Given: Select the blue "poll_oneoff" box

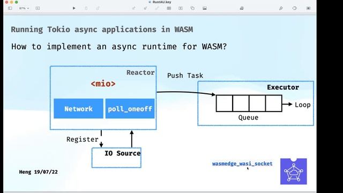Looking at the screenshot, I should (x=130, y=108).
